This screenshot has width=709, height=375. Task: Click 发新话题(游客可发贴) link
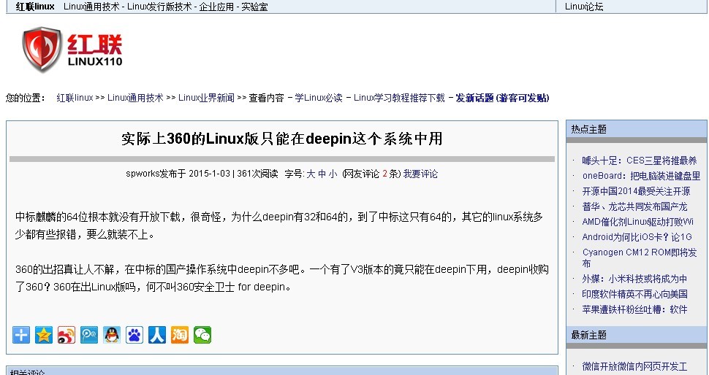coord(502,98)
